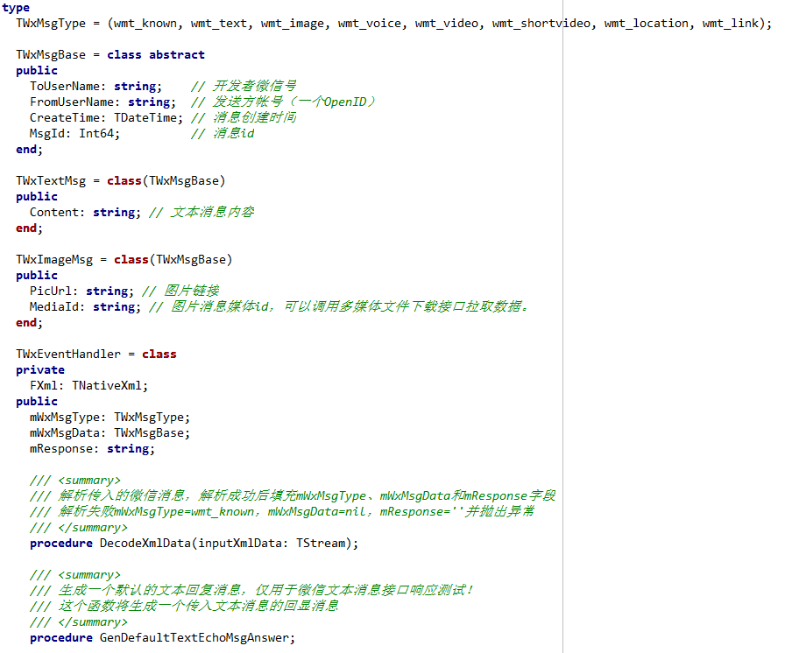Click the 'public' keyword under TWxEventHandler
792x653 pixels.
(37, 402)
